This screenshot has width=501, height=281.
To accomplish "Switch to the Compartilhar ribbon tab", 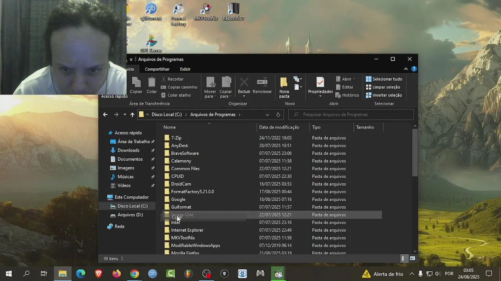I will (157, 69).
